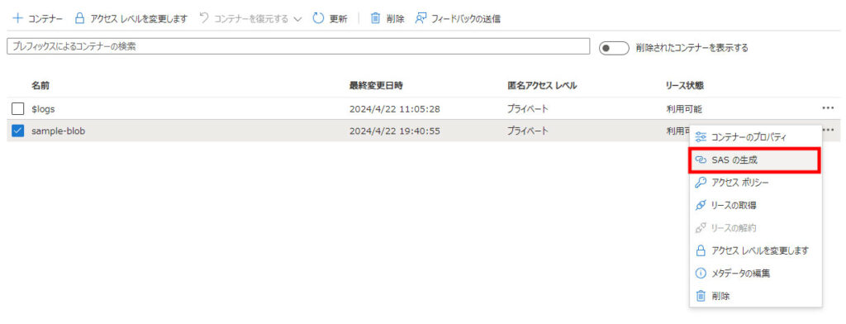Select メタデータの編集 menu item
This screenshot has height=324, width=846.
[x=755, y=274]
